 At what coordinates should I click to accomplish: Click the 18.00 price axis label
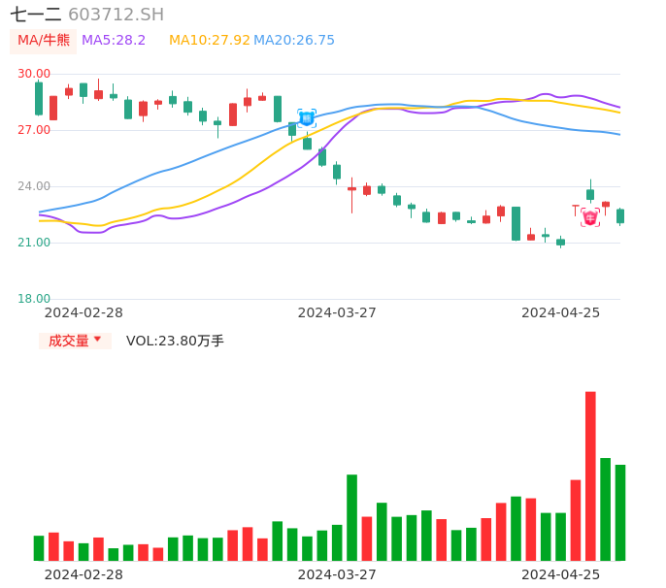[x=34, y=299]
